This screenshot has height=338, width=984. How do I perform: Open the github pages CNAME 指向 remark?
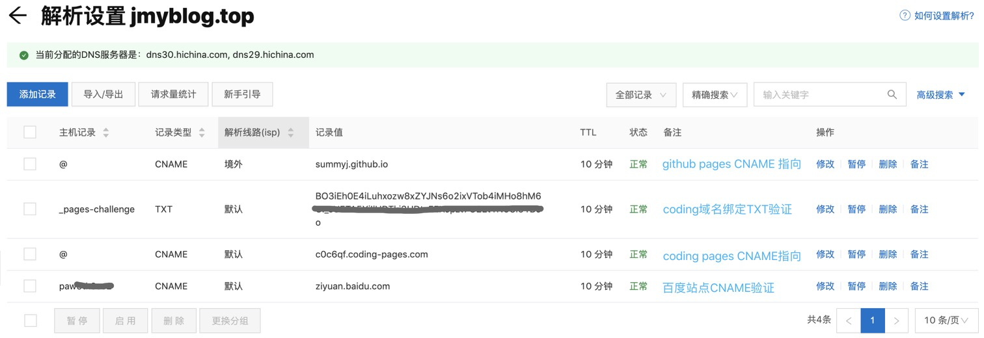click(731, 164)
